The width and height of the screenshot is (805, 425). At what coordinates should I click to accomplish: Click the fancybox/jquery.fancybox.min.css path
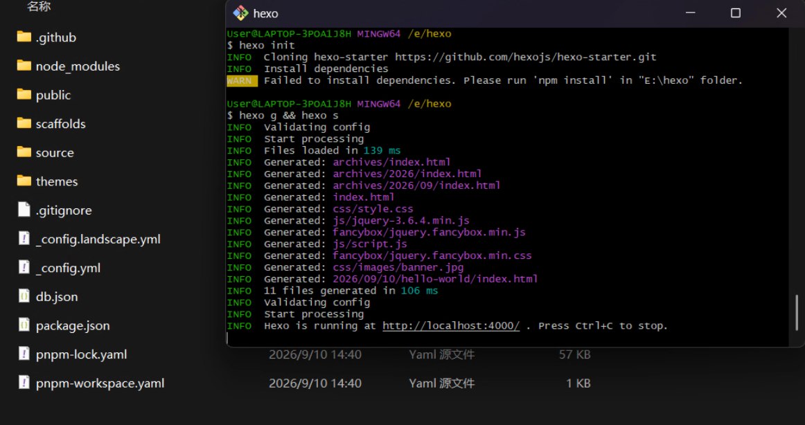point(432,256)
